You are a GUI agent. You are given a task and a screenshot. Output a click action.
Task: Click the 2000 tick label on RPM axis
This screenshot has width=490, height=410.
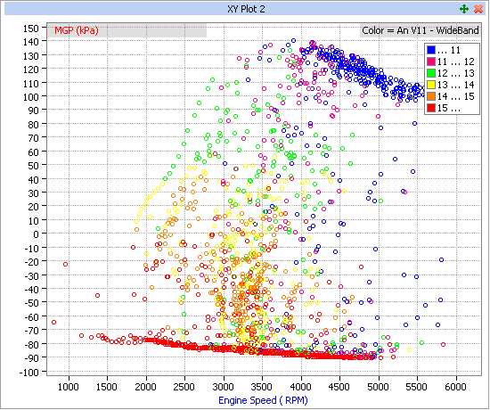pos(146,387)
